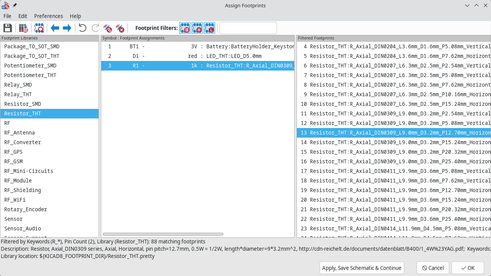
Task: Go to previous unassigned symbol arrow
Action: pos(55,28)
